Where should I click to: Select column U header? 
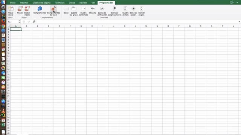point(233,26)
